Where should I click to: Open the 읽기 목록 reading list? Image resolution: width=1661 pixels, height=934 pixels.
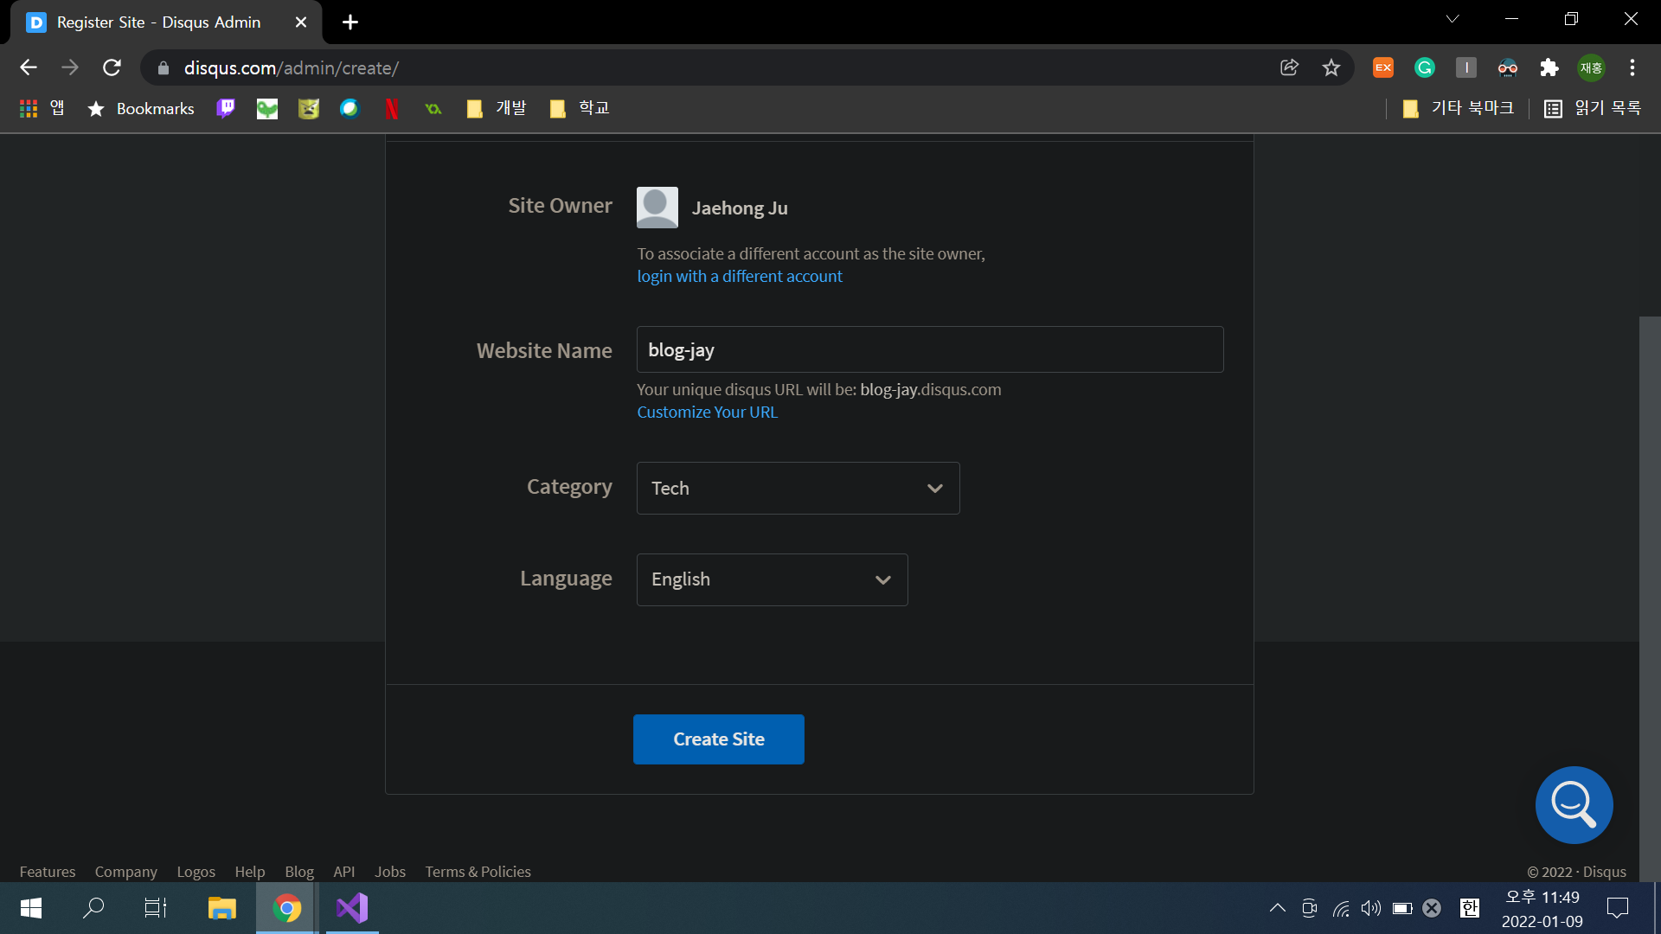tap(1593, 108)
